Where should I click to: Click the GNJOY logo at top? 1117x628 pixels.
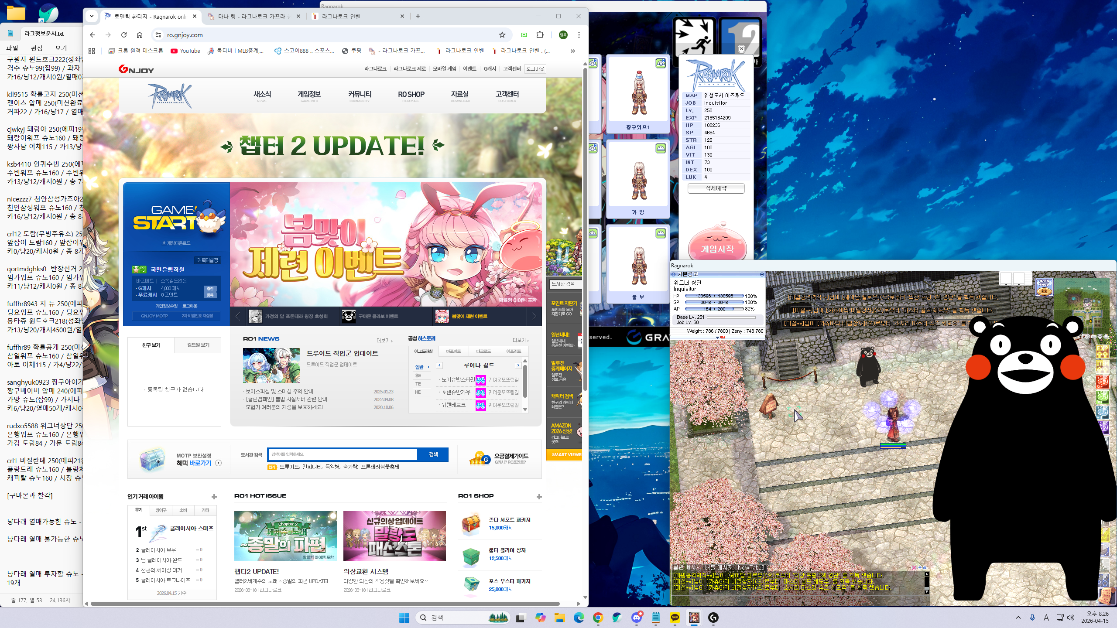pyautogui.click(x=136, y=69)
